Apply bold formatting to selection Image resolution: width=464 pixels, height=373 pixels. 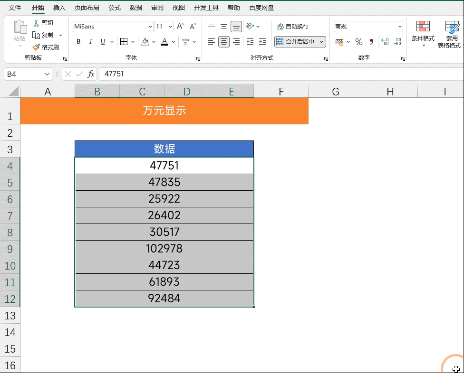tap(78, 42)
